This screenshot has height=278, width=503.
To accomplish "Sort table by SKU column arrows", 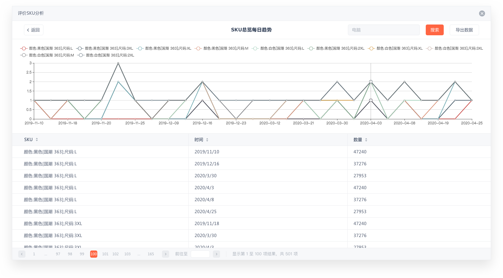I will (x=37, y=140).
